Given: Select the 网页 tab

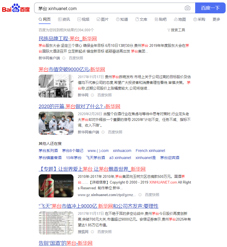Looking at the screenshot, I should 45,19.
